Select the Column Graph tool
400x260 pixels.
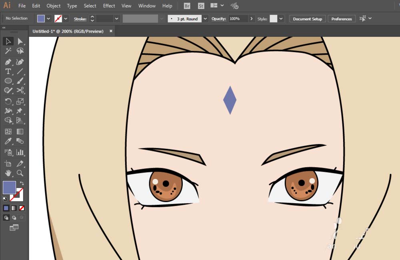pyautogui.click(x=20, y=152)
